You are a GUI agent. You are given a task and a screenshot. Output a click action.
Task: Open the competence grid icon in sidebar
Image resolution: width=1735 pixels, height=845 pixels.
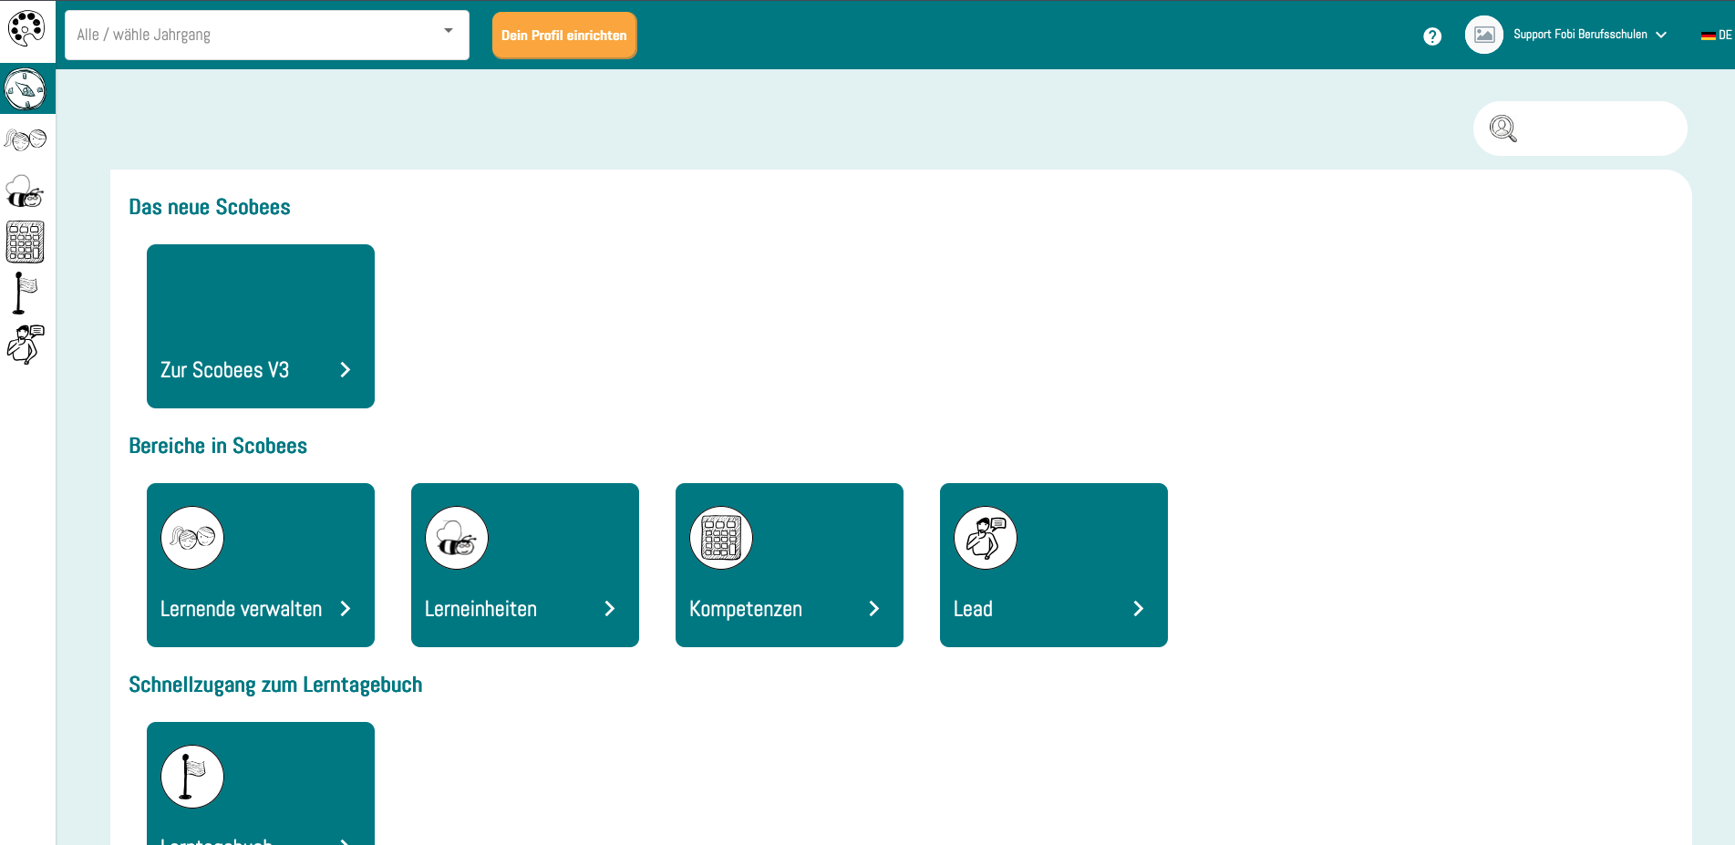pos(26,242)
